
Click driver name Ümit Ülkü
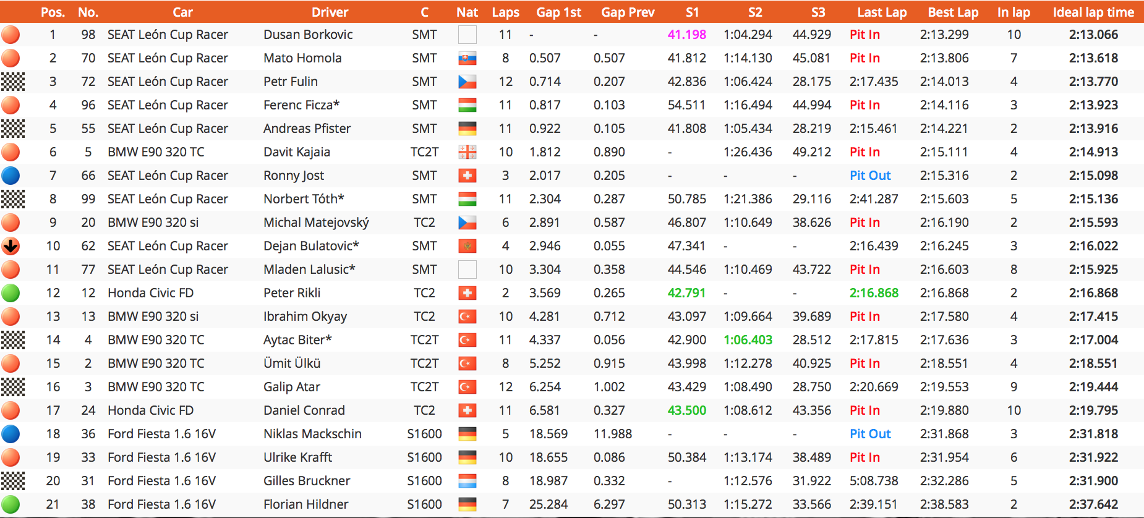(x=292, y=363)
